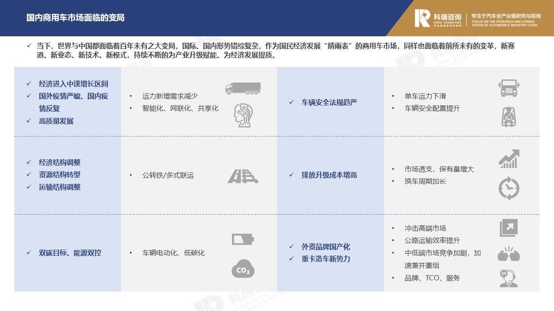
Task: Select the text 双碳目标、能源双控
Action: coord(70,253)
